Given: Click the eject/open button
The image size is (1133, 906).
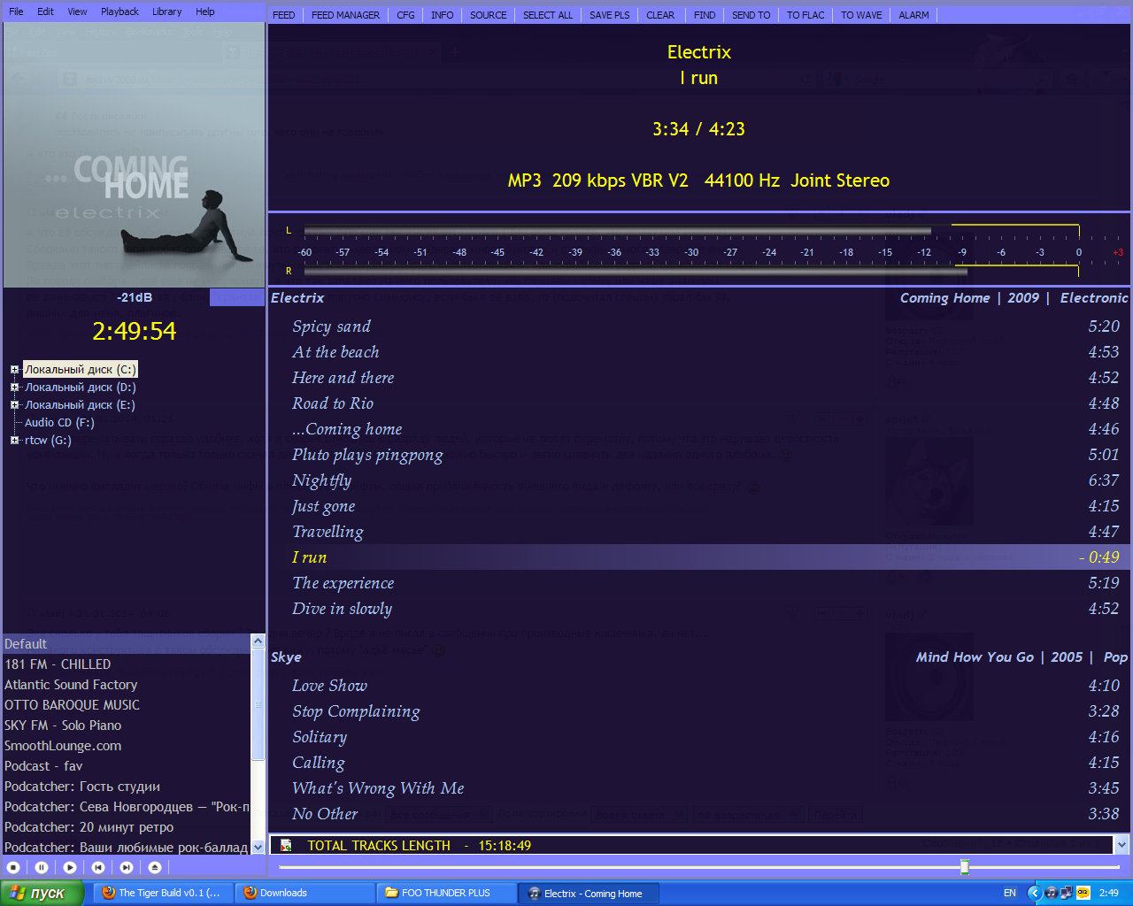Looking at the screenshot, I should [x=155, y=868].
